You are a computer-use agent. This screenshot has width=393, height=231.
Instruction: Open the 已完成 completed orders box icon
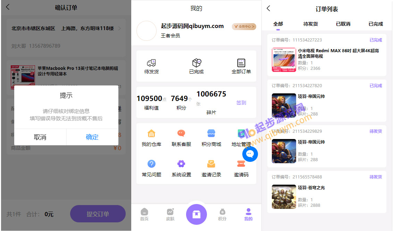click(196, 63)
